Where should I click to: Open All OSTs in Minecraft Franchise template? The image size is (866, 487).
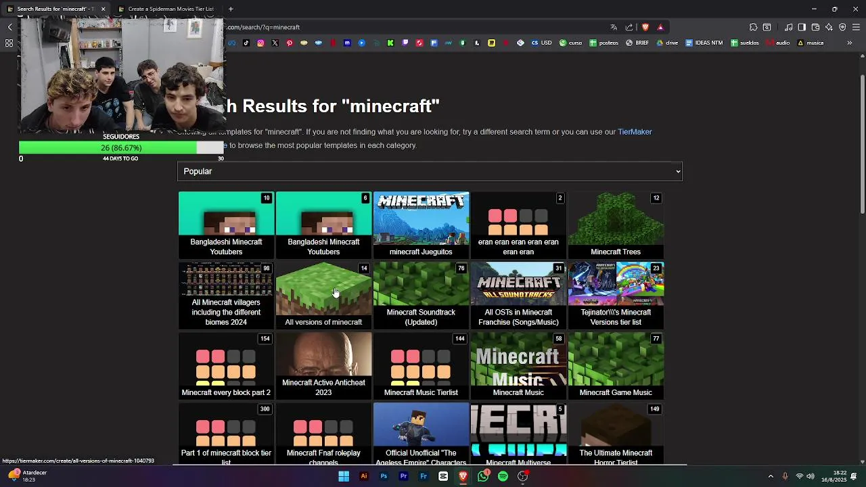(x=518, y=294)
